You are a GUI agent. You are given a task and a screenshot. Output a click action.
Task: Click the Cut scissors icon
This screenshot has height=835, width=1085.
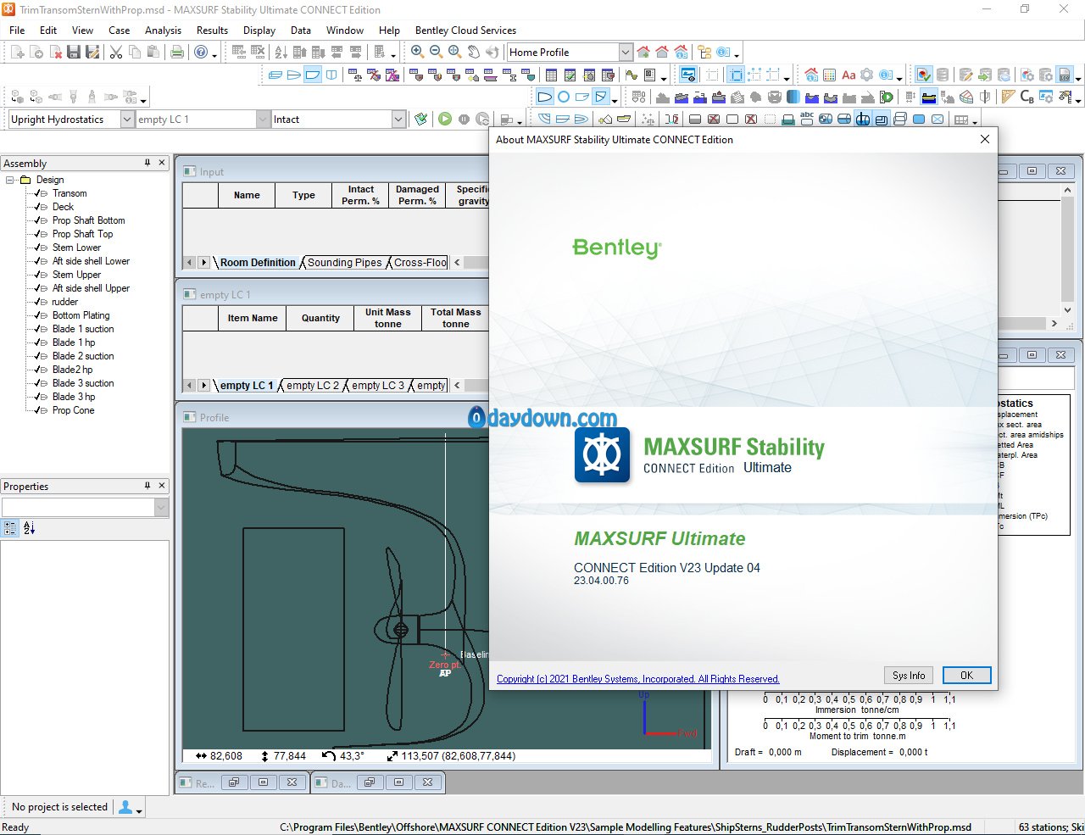coord(116,53)
